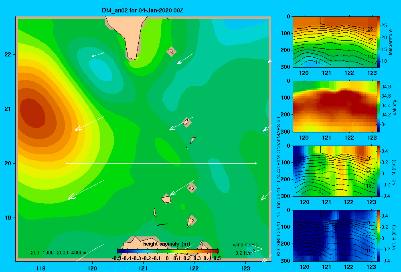Click the 121 longitude label under the vel. E panel
401x272 pixels.
326,267
